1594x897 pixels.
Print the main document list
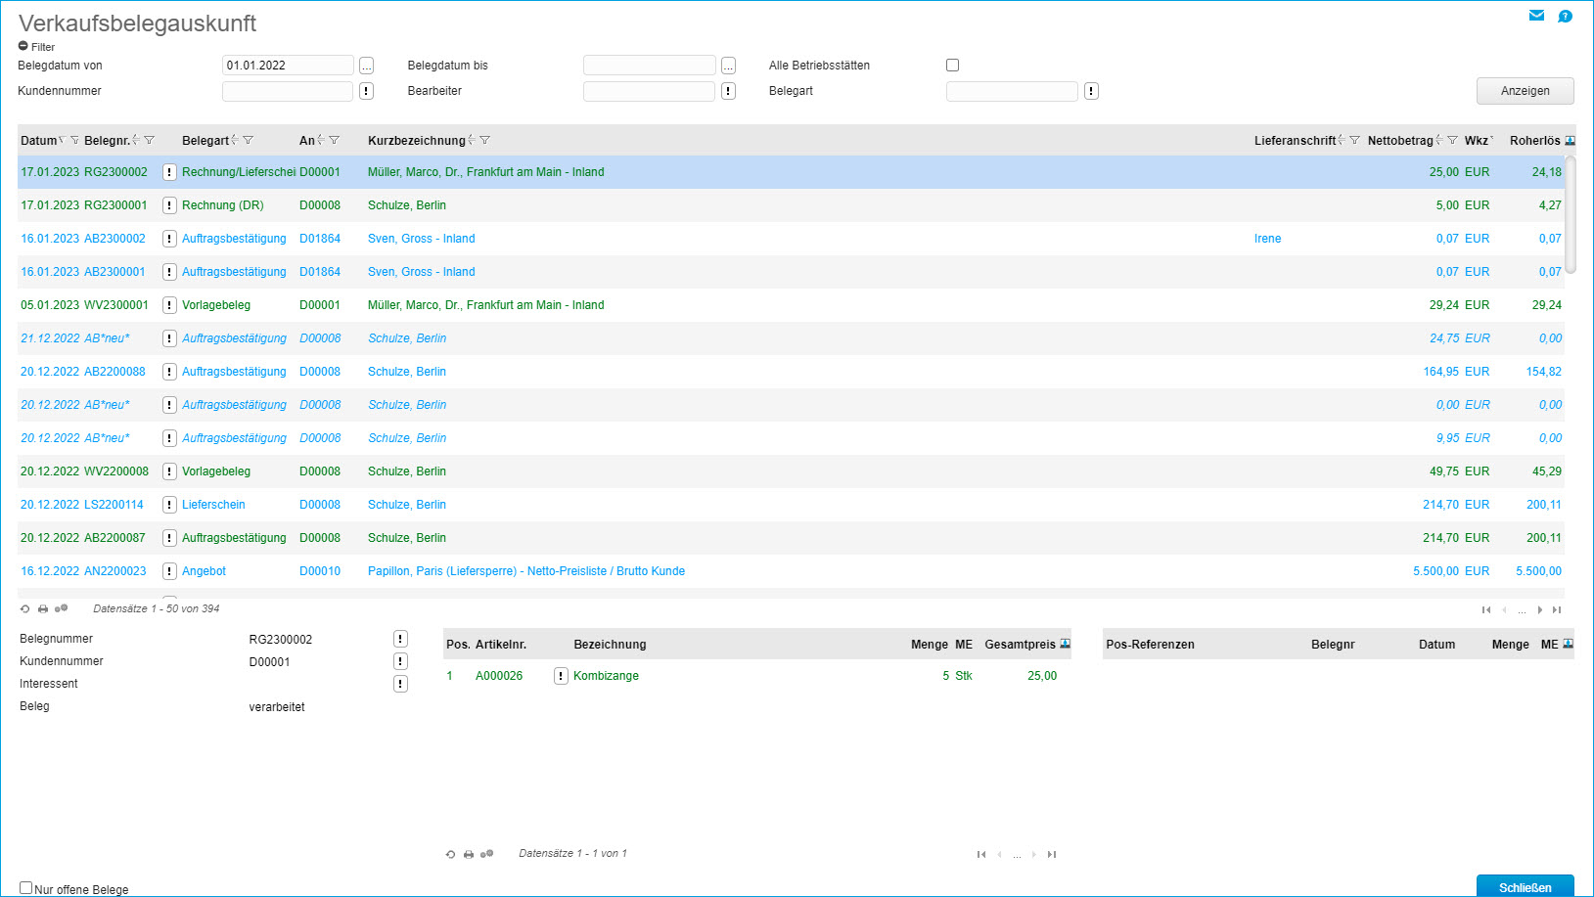43,609
